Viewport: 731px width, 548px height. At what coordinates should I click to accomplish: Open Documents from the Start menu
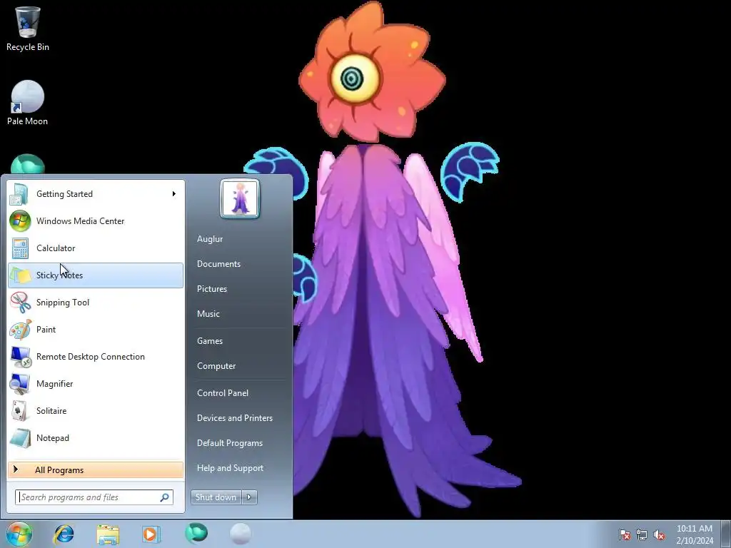click(218, 264)
